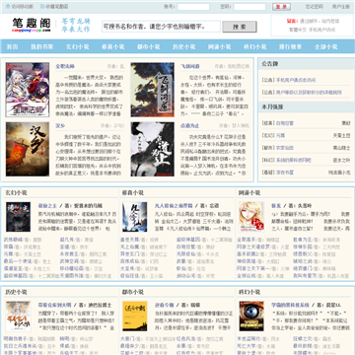Open the 带着仓库到大明 cover thumbnail
The height and width of the screenshot is (355, 355).
(18, 317)
